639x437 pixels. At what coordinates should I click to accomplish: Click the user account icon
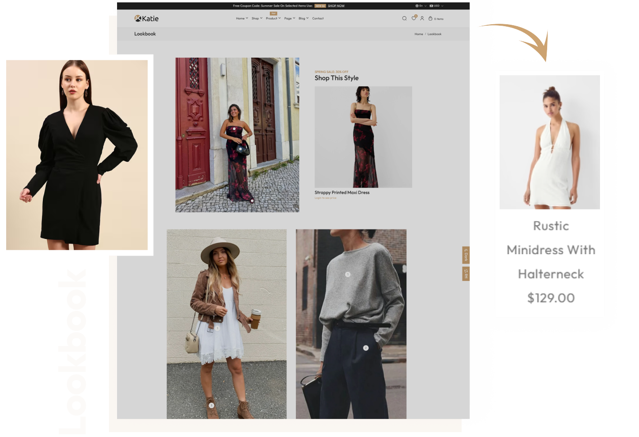pyautogui.click(x=422, y=19)
